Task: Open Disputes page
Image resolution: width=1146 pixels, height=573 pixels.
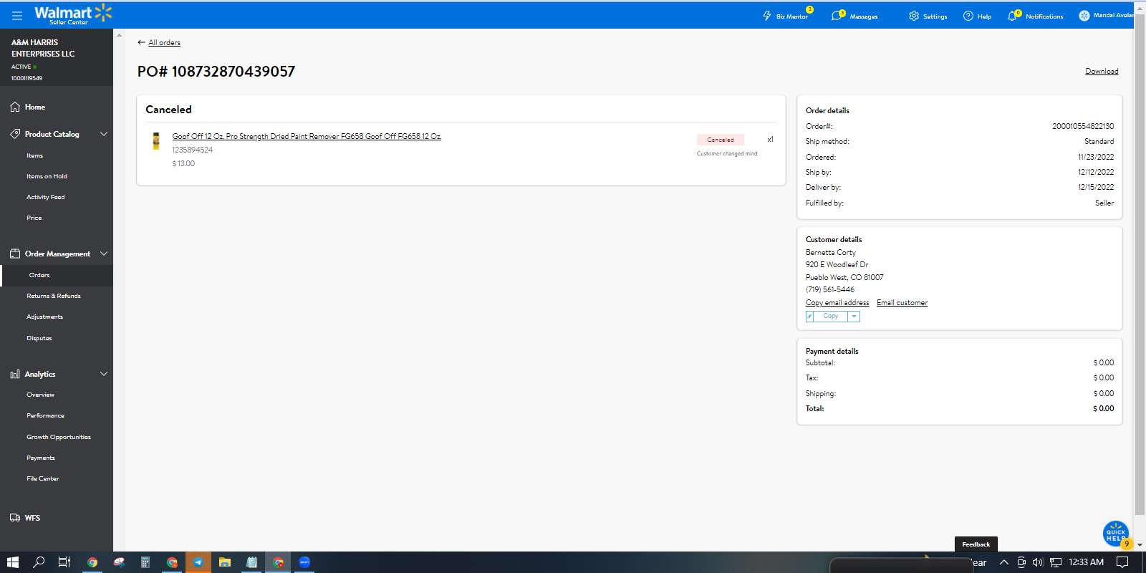Action: pyautogui.click(x=39, y=338)
